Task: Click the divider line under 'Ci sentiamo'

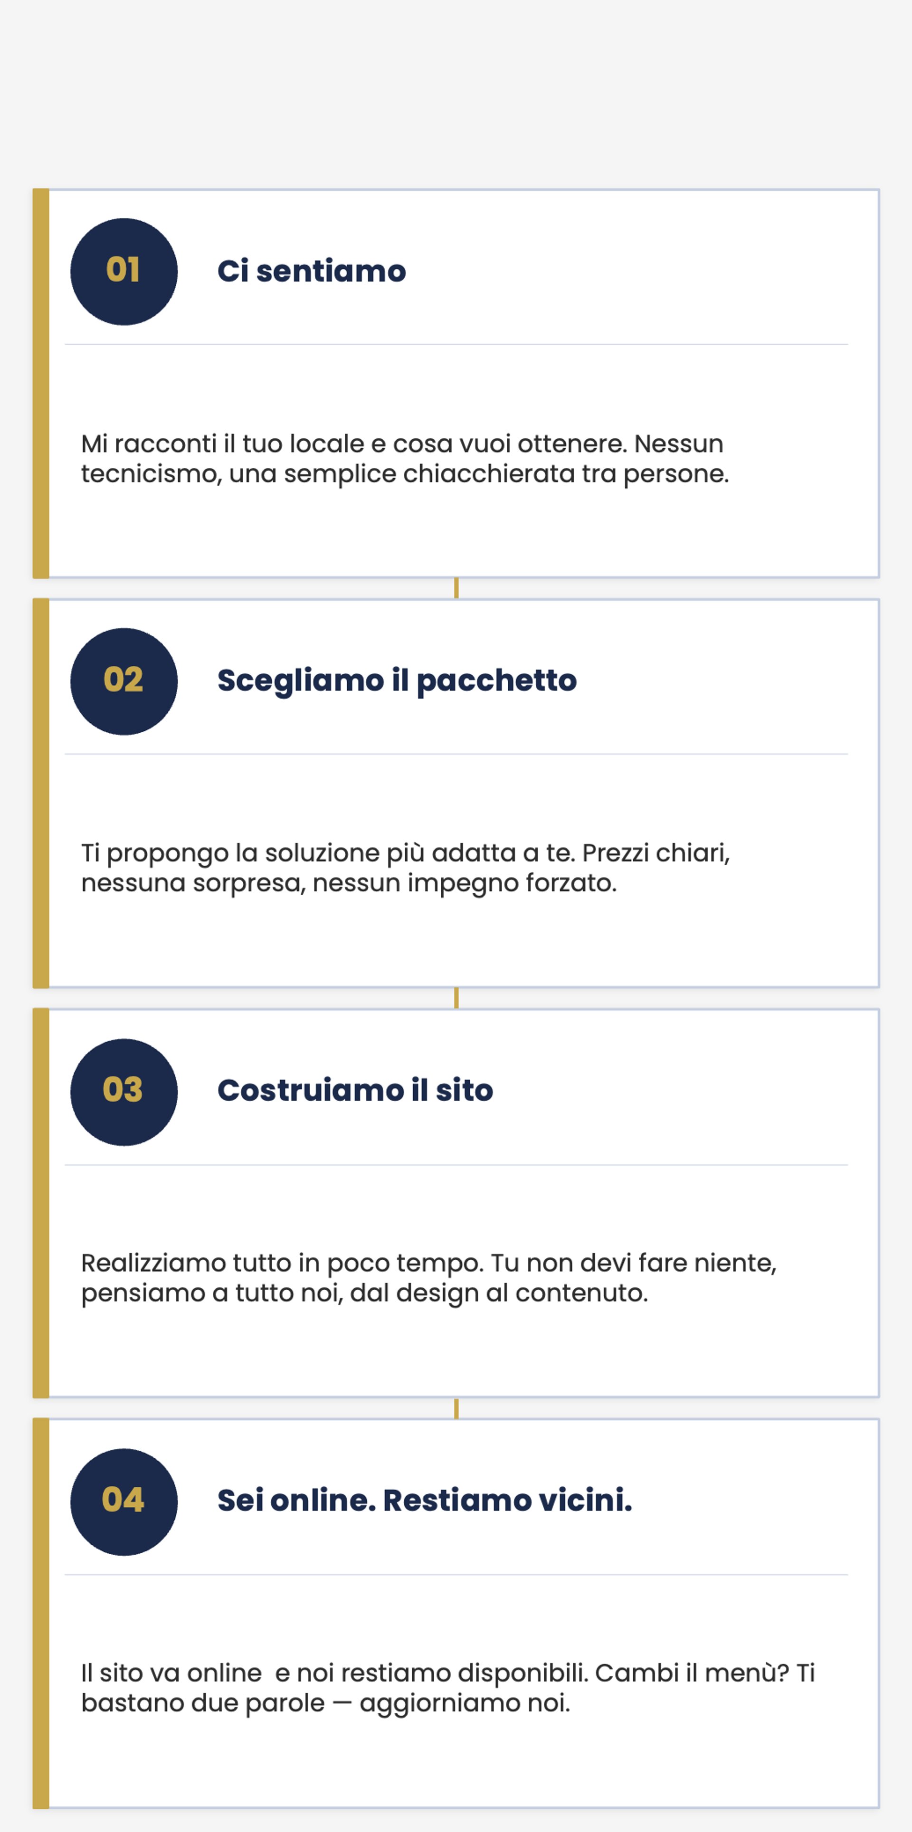Action: click(456, 344)
